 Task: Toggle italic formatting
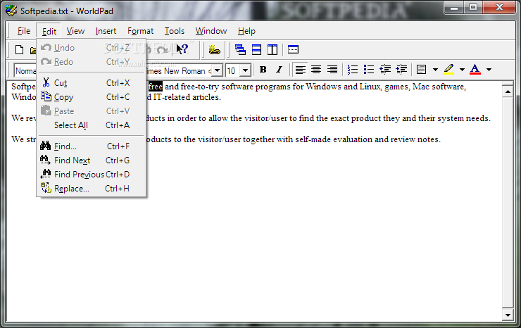279,70
